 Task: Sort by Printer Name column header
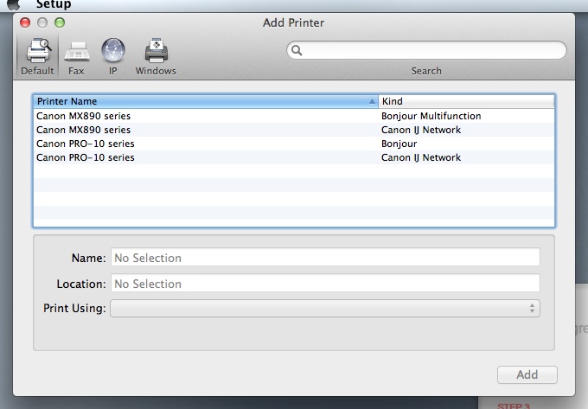(x=204, y=101)
